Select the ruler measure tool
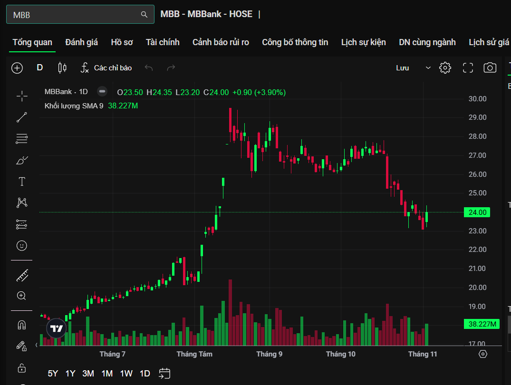The height and width of the screenshot is (385, 511). [x=22, y=275]
